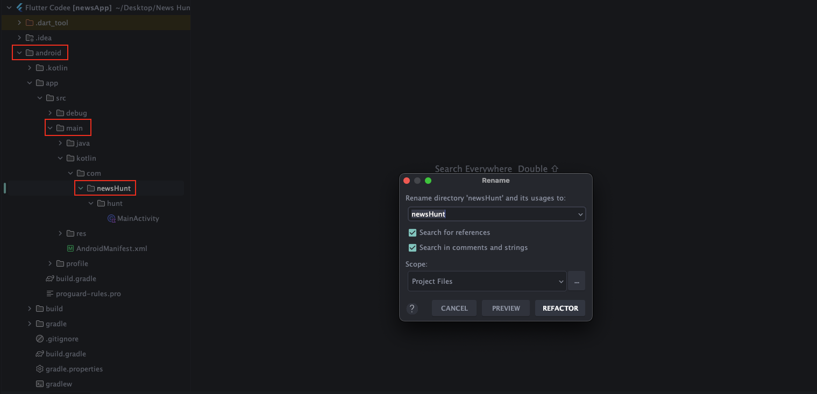Click the AndroidManifest.xml file icon
The width and height of the screenshot is (817, 394).
pos(70,248)
